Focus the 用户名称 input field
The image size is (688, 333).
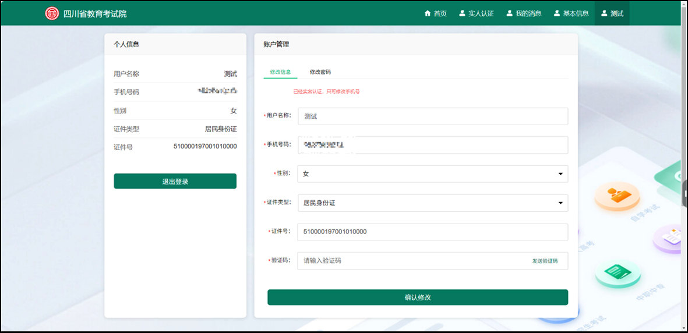pos(432,116)
